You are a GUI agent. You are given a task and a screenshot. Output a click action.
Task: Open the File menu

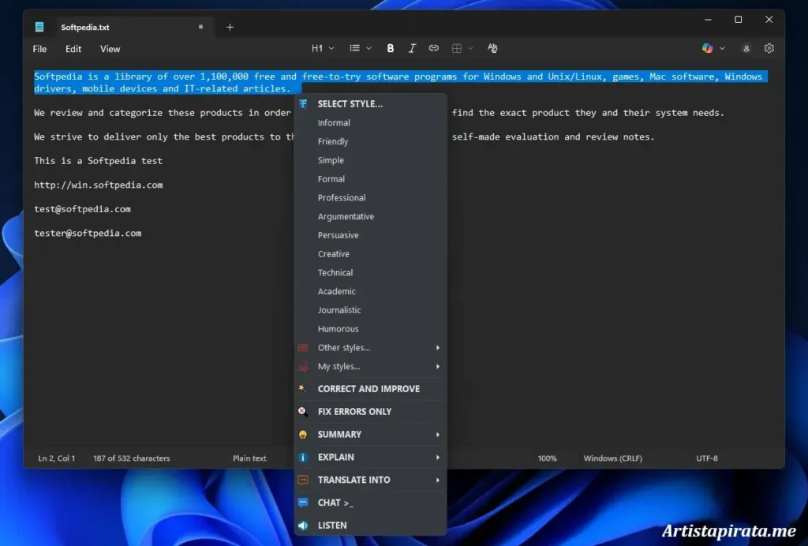[39, 49]
